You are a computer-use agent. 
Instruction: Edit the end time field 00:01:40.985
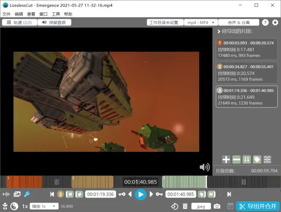[181, 194]
